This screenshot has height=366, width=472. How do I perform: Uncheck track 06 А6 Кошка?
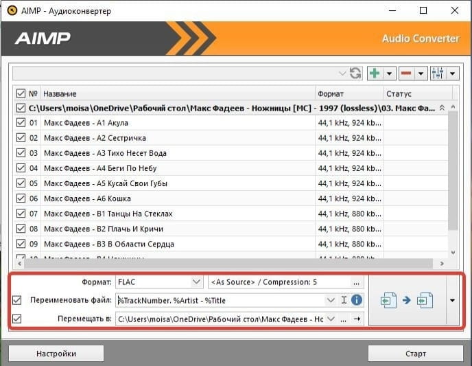tap(21, 198)
